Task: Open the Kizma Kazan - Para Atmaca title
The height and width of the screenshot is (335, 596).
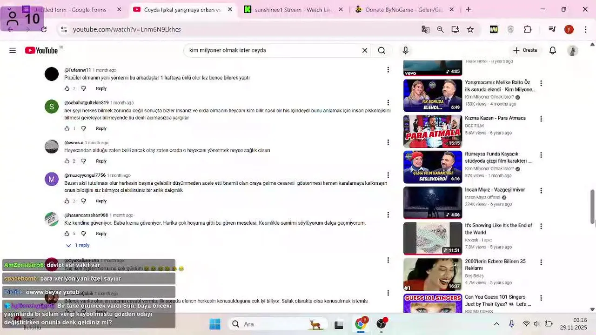Action: point(495,118)
